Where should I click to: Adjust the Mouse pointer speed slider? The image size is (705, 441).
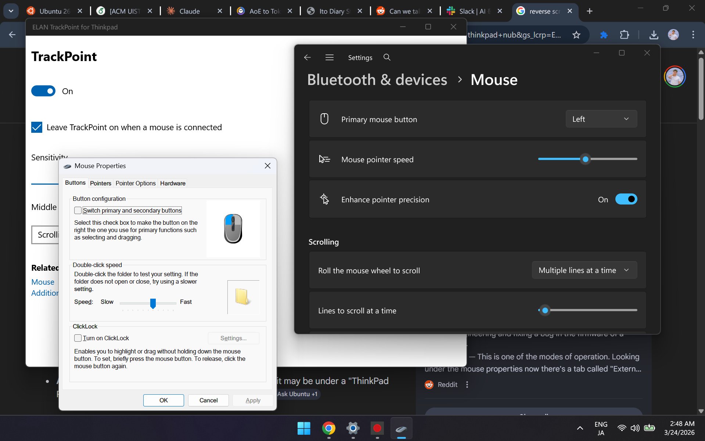(587, 159)
